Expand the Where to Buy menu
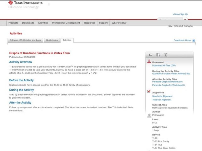The width and height of the screenshot is (202, 151). click(119, 23)
